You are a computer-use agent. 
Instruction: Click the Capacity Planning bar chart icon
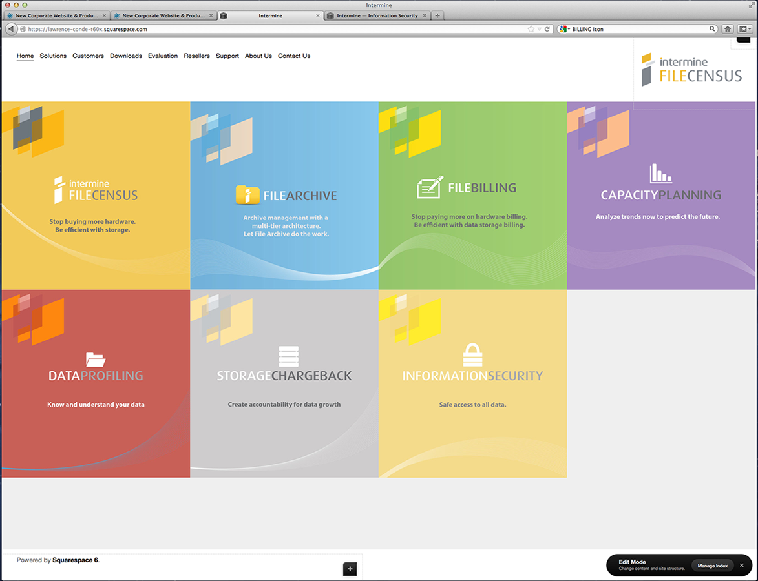click(x=661, y=174)
